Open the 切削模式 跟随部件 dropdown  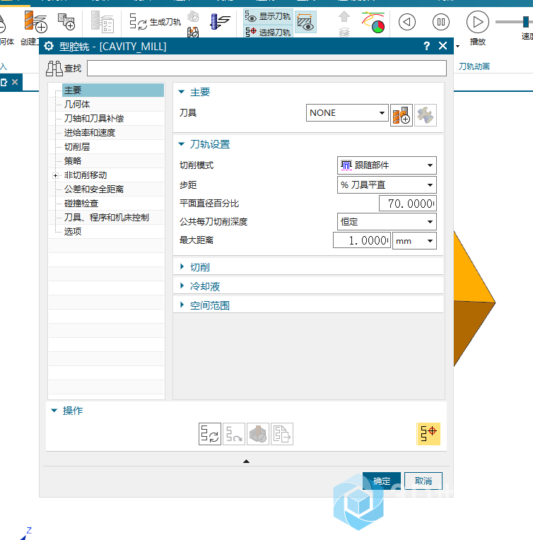tap(387, 165)
